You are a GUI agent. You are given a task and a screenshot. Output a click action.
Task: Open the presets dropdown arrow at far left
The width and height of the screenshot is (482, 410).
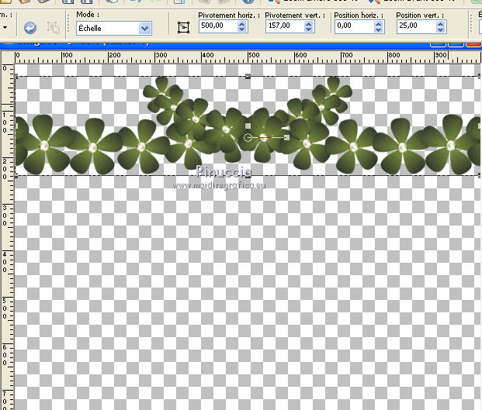point(5,28)
